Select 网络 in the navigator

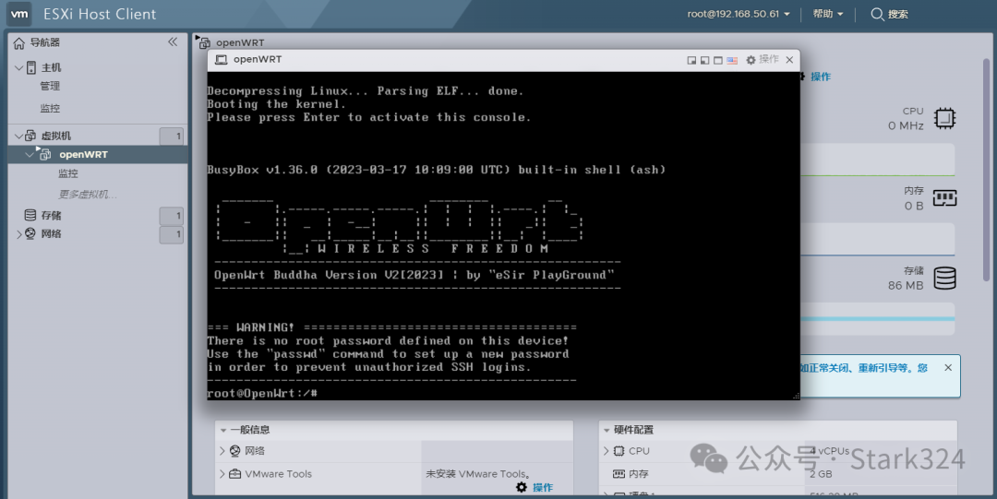point(51,234)
